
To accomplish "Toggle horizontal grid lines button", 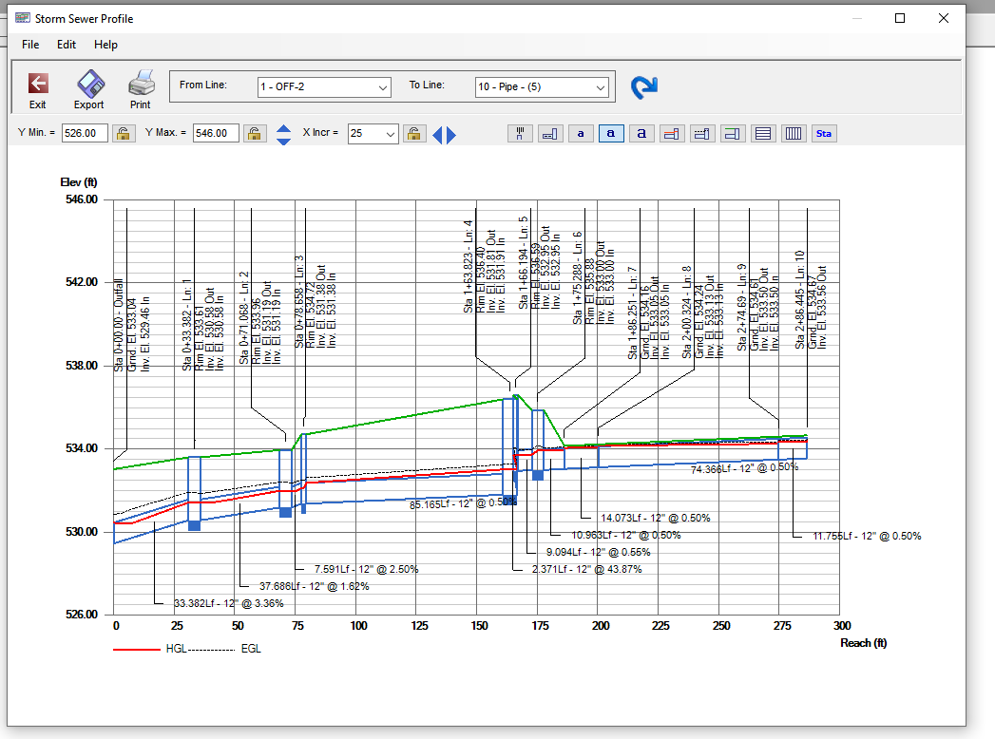I will (763, 133).
